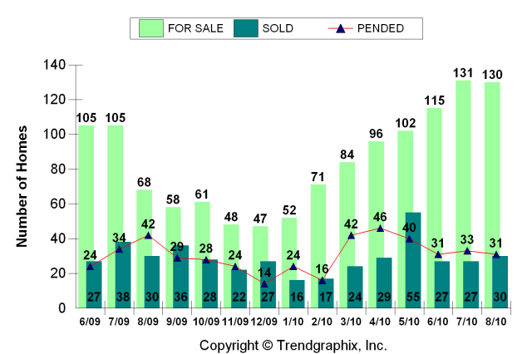Viewport: 532px width, 354px height.
Task: Select the dark SOLD bar for 1/10
Action: point(298,293)
